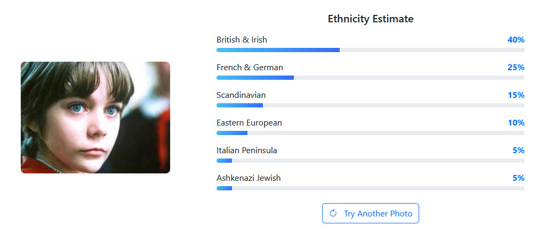
Task: Click the Italian Peninsula label
Action: [x=247, y=151]
